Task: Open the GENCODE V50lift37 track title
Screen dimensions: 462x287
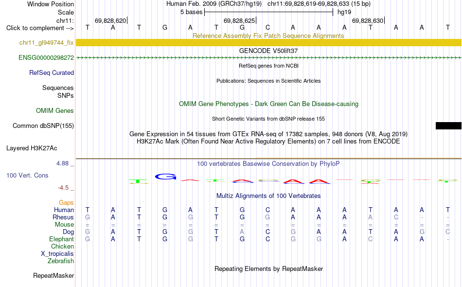Action: [268, 51]
